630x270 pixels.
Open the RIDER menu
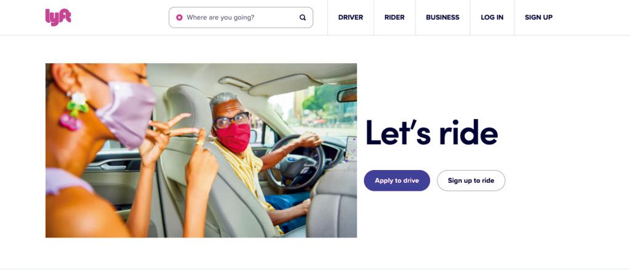tap(394, 18)
